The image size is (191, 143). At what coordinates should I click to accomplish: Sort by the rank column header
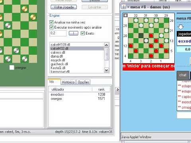point(101,89)
